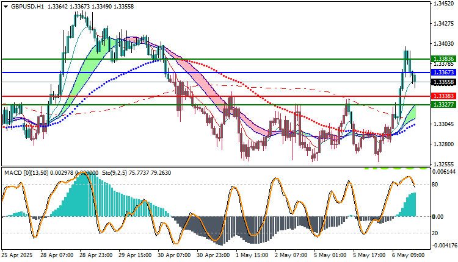Click the 1.34520 price scale value

point(444,4)
